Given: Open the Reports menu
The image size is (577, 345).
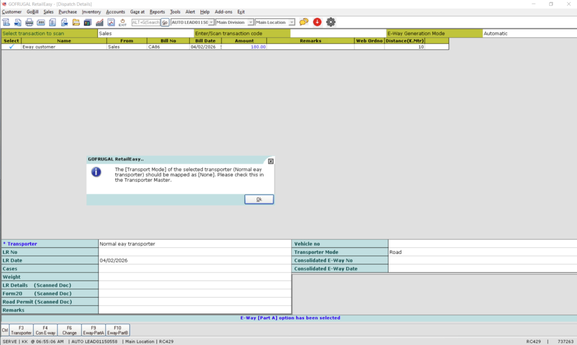Looking at the screenshot, I should tap(157, 12).
